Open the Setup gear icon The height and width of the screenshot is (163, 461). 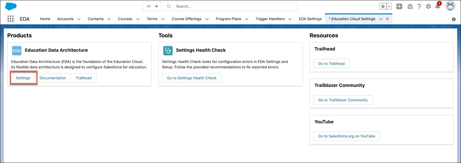pyautogui.click(x=428, y=6)
